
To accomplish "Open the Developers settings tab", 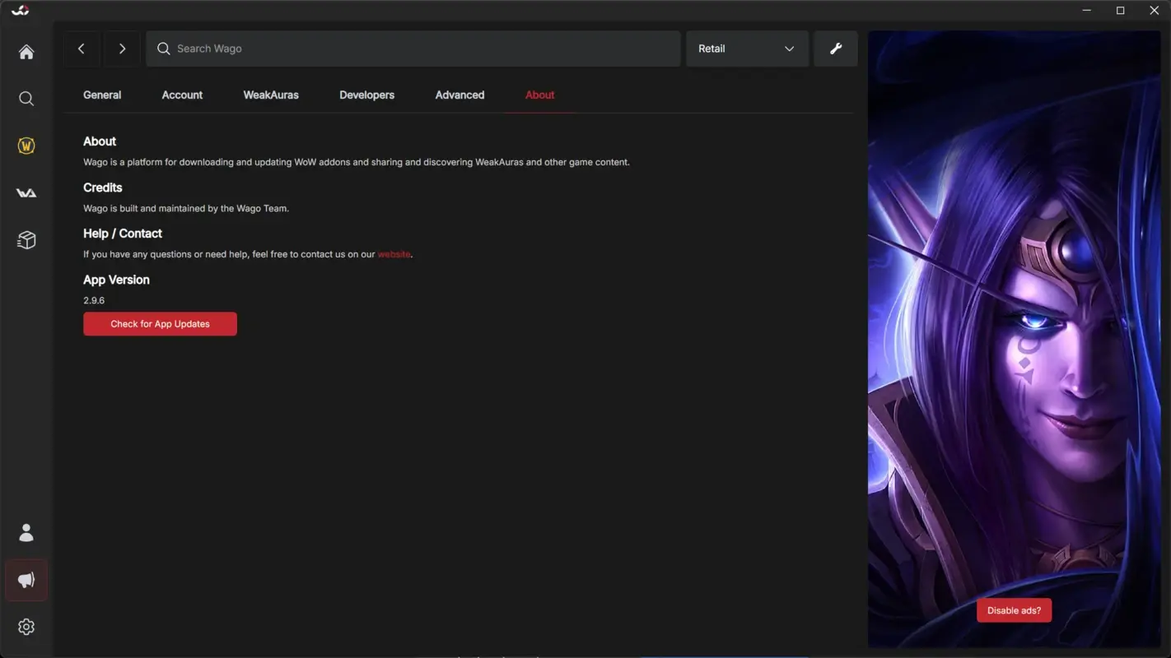I will click(366, 95).
